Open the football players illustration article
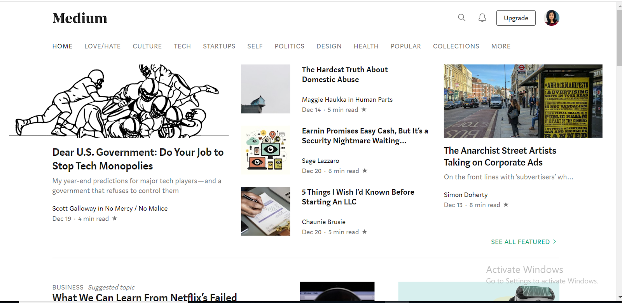 point(119,101)
